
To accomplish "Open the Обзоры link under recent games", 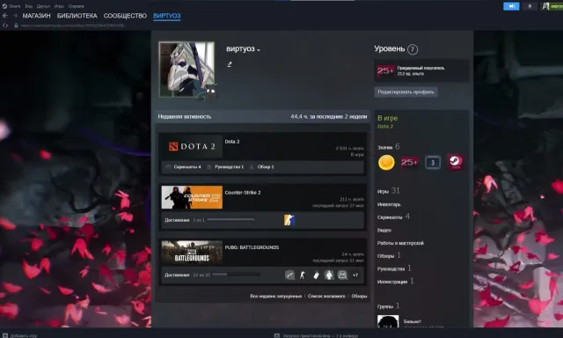I will click(x=359, y=296).
